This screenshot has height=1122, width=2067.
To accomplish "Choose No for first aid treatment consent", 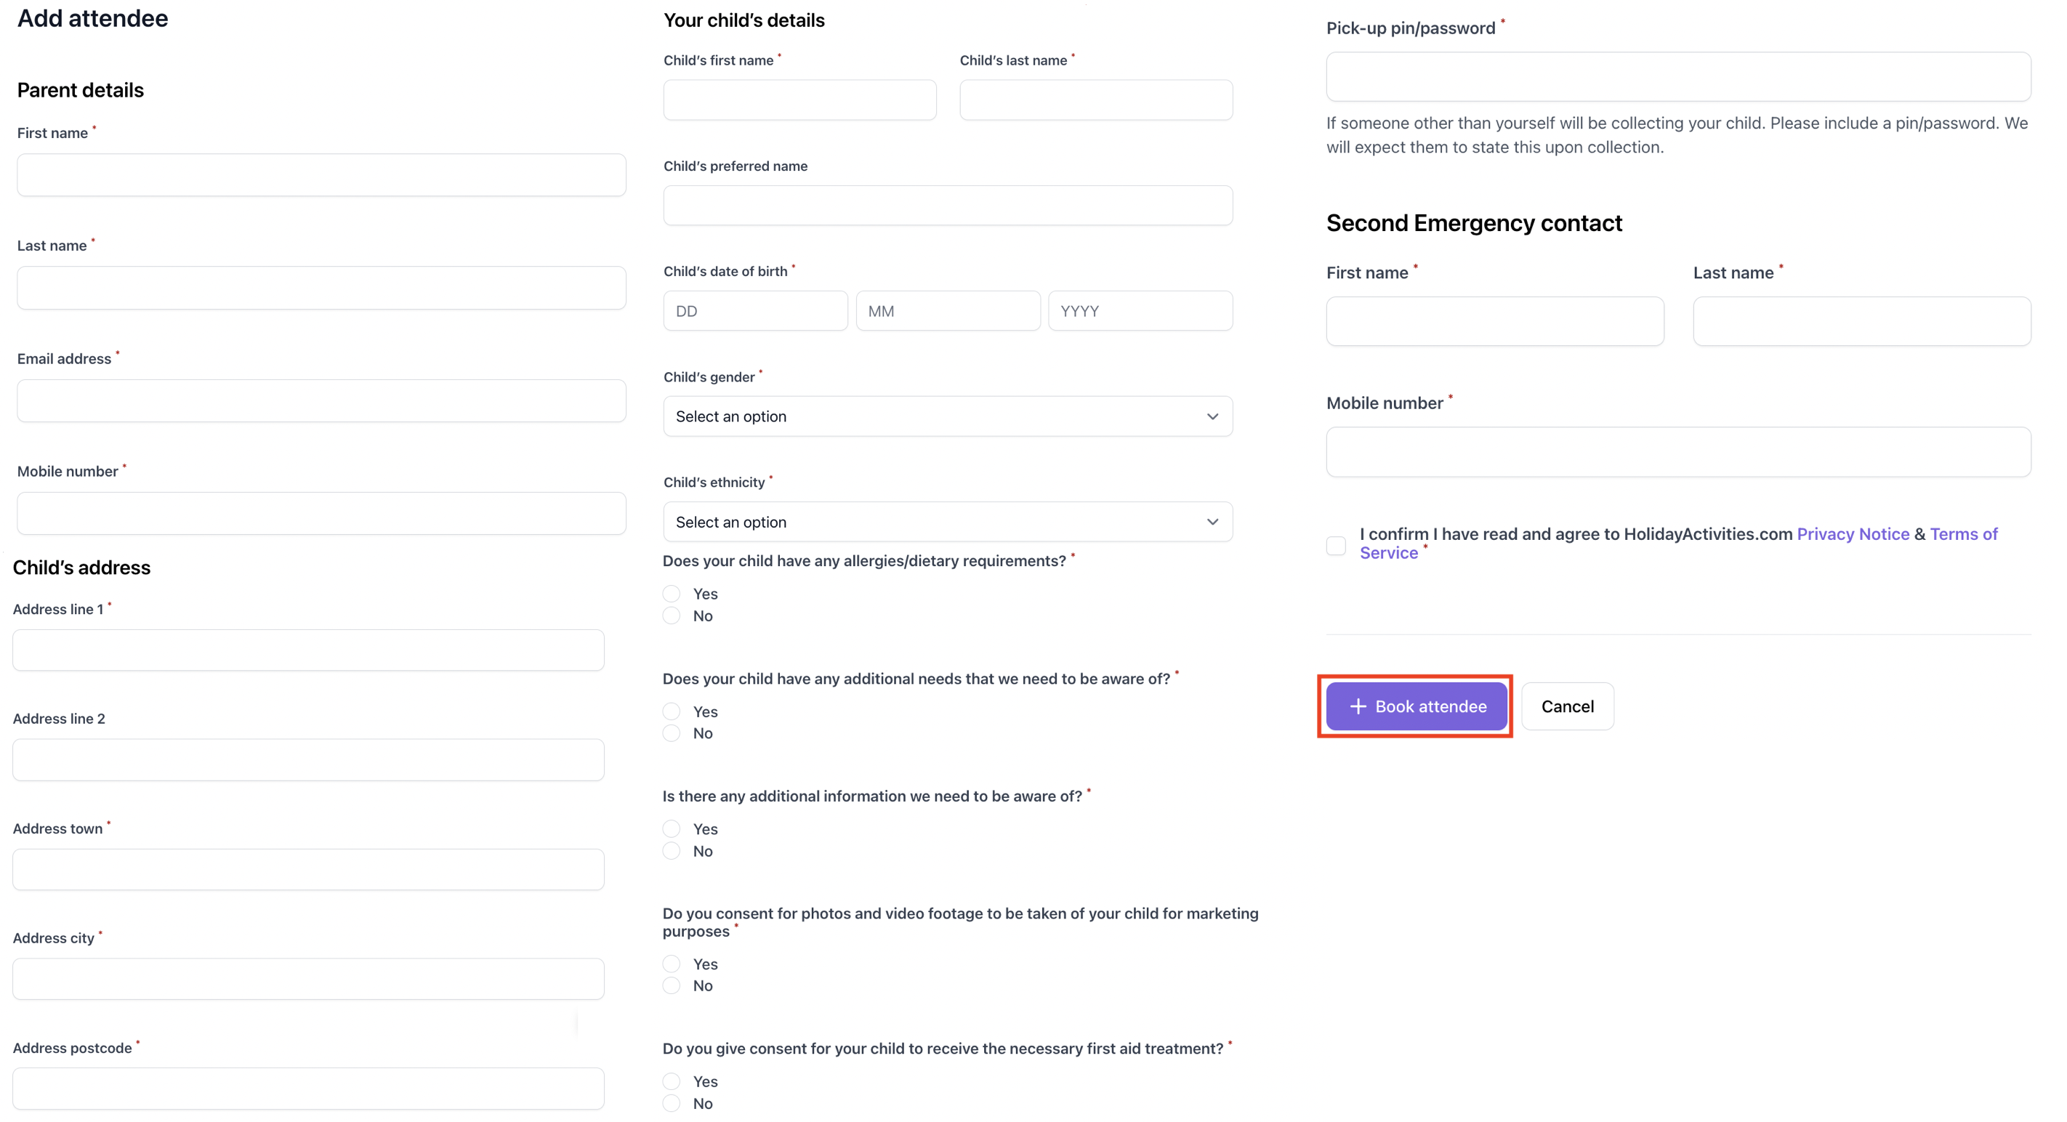I will click(x=672, y=1104).
